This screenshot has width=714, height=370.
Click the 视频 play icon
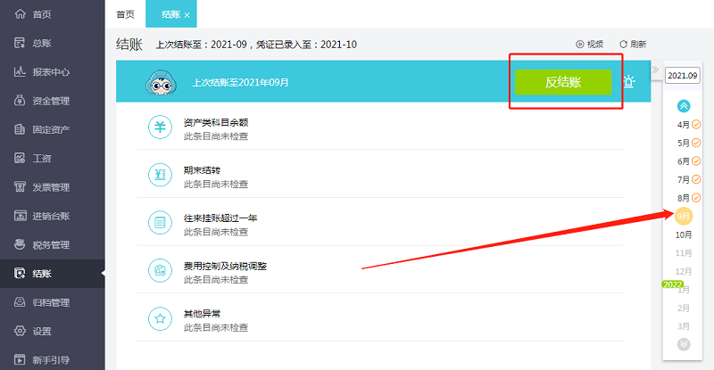pyautogui.click(x=579, y=45)
